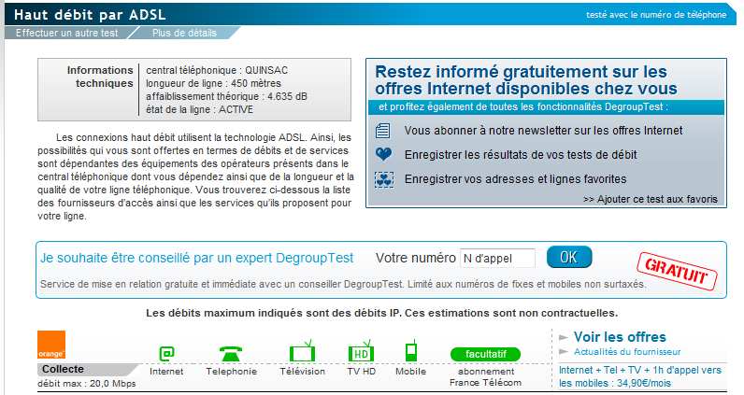Click Enregistrer vos adresses et lignes favorites
Screen dimensions: 744x395
[x=515, y=178]
